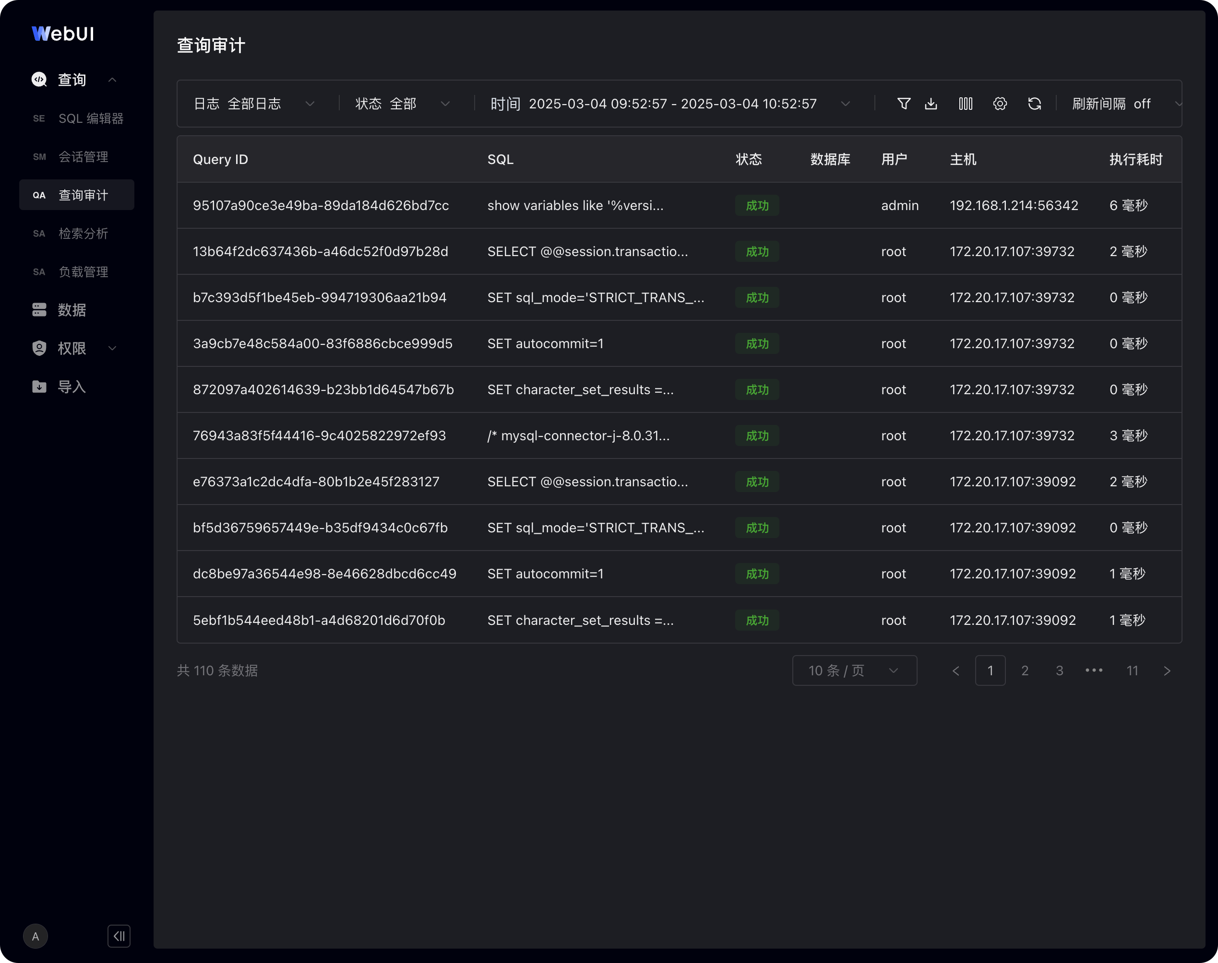Click the query code icon in sidebar
Image resolution: width=1218 pixels, height=963 pixels.
[x=39, y=80]
